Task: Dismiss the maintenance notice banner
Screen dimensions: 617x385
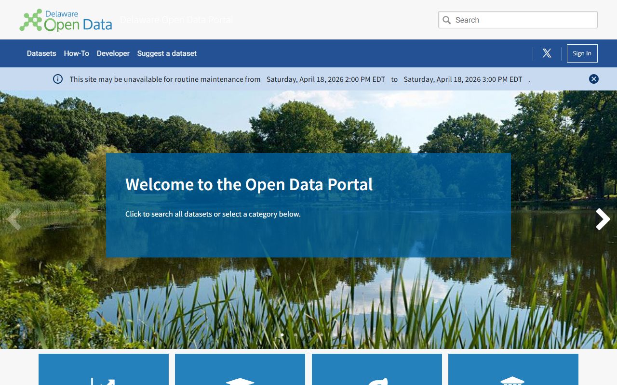Action: click(594, 79)
